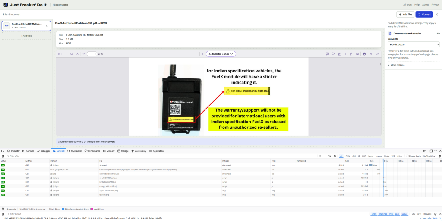This screenshot has height=222, width=442.
Task: Pause network request recording
Action: click(320, 156)
